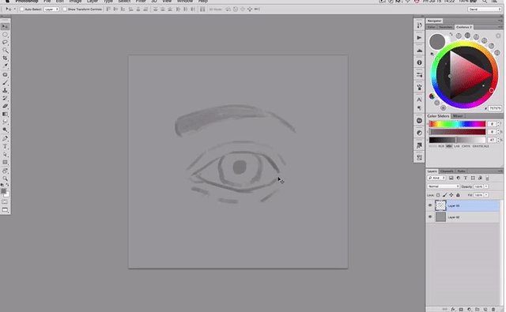Select the Lasso tool
506x312 pixels.
[x=6, y=42]
